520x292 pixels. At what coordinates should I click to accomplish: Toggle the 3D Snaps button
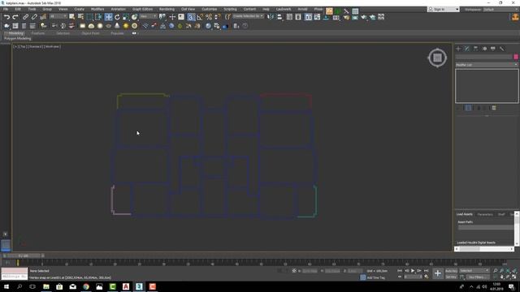pos(191,16)
